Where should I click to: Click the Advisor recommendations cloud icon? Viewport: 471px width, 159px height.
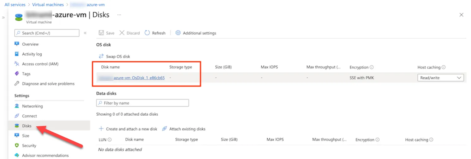point(17,155)
